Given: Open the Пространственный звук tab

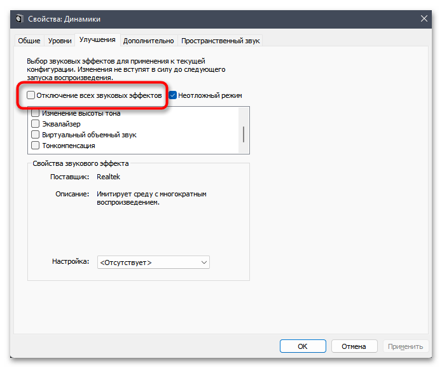Looking at the screenshot, I should coord(221,41).
